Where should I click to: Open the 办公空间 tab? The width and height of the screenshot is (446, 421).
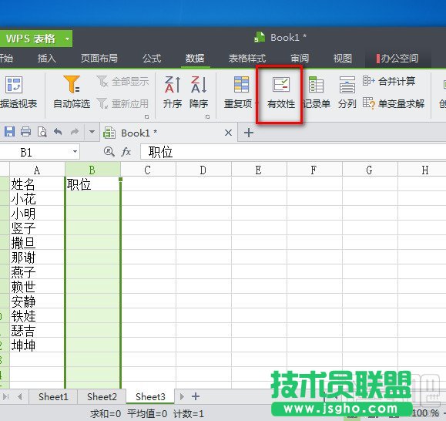(x=397, y=59)
